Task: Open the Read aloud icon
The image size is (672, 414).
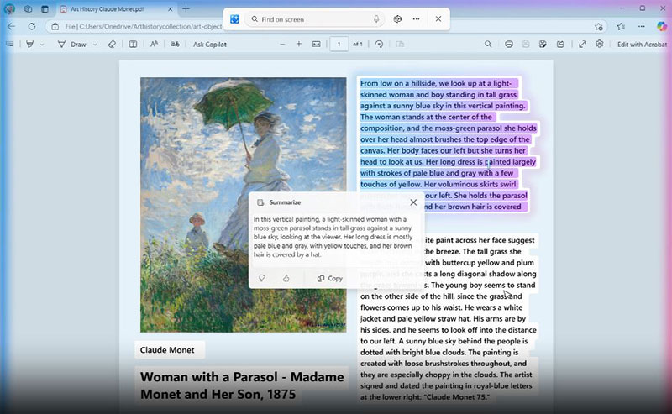Action: 154,45
